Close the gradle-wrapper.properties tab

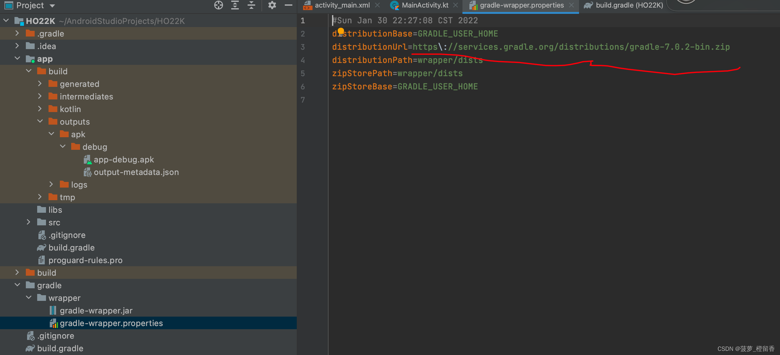tap(571, 5)
